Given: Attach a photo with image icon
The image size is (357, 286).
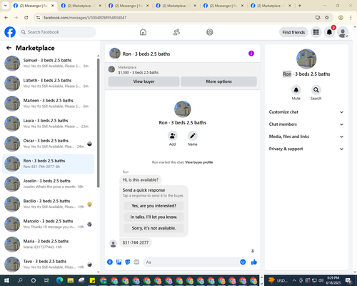Looking at the screenshot, I should click(119, 262).
